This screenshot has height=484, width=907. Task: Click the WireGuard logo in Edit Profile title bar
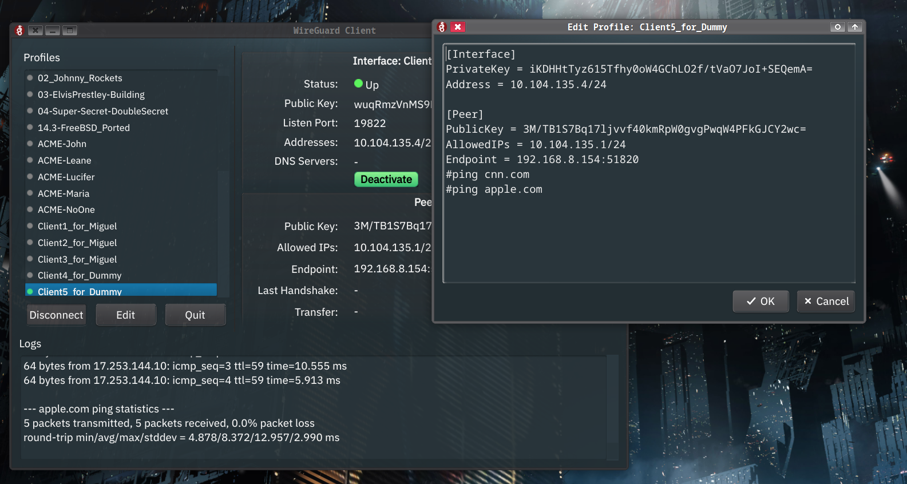(x=441, y=27)
